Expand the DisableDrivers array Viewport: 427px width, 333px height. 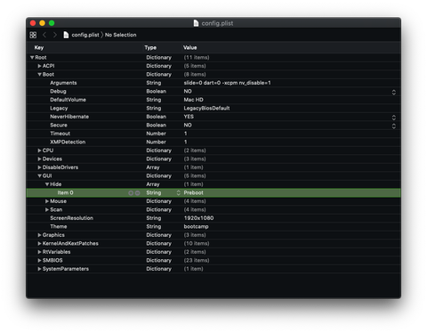click(39, 167)
